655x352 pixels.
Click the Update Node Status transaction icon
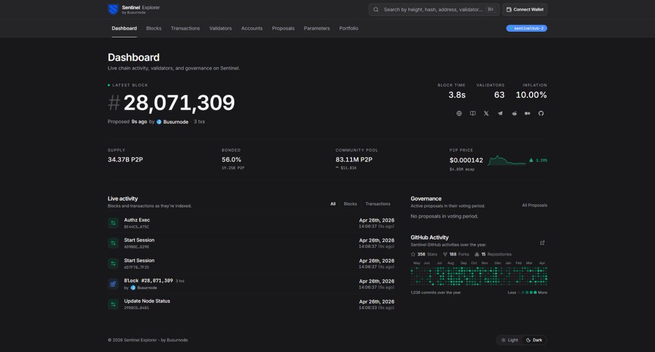click(x=113, y=304)
